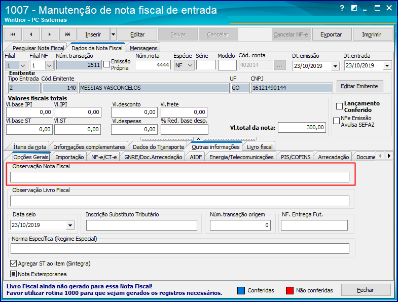The image size is (398, 302).
Task: Focus Observação Nota Fiscal field
Action: [179, 177]
